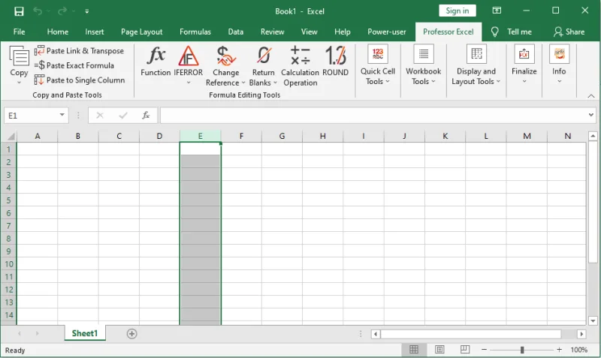The image size is (601, 358).
Task: Open Quick Cell Tools menu
Action: pyautogui.click(x=378, y=65)
